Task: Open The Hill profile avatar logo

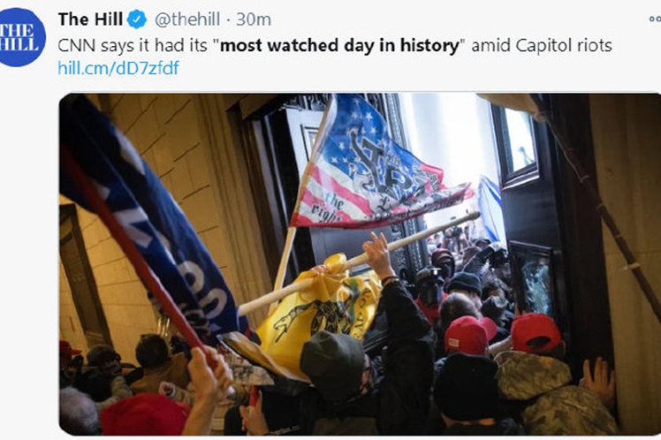Action: [x=21, y=37]
